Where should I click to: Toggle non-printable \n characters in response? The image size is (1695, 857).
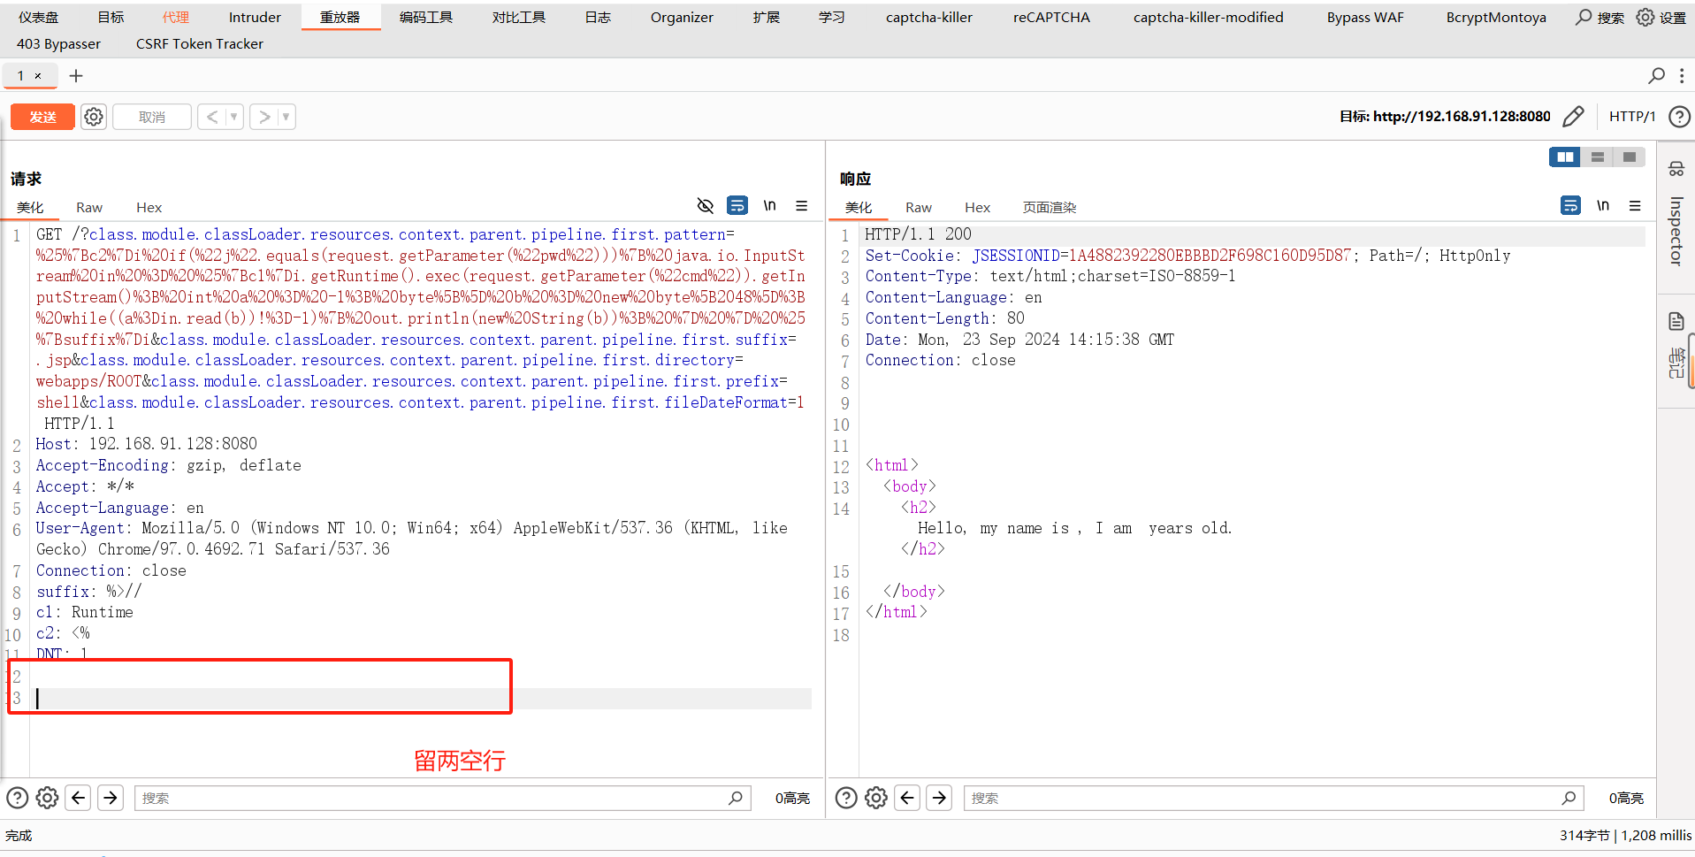(x=1602, y=205)
